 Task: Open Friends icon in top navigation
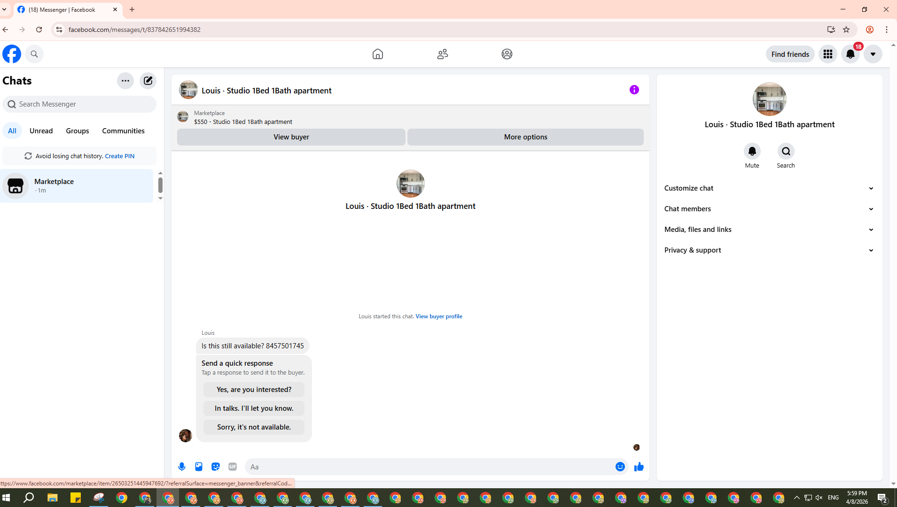tap(443, 54)
